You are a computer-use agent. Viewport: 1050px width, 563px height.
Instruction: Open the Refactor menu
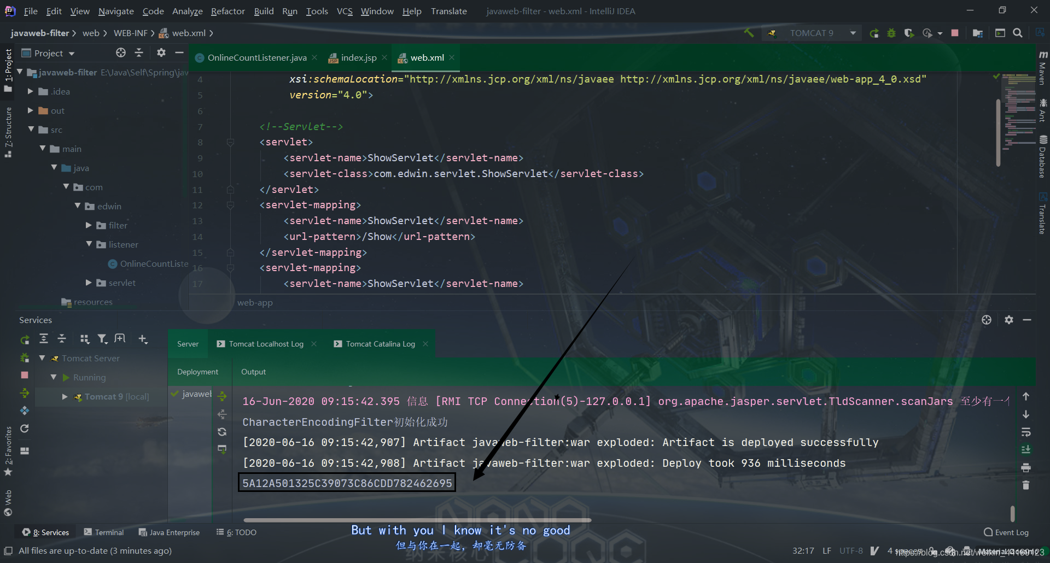[227, 11]
